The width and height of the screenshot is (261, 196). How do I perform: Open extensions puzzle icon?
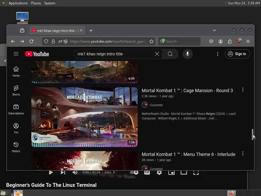(230, 41)
